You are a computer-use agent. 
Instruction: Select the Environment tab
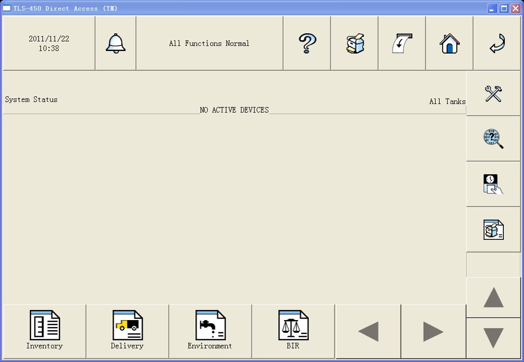point(210,331)
